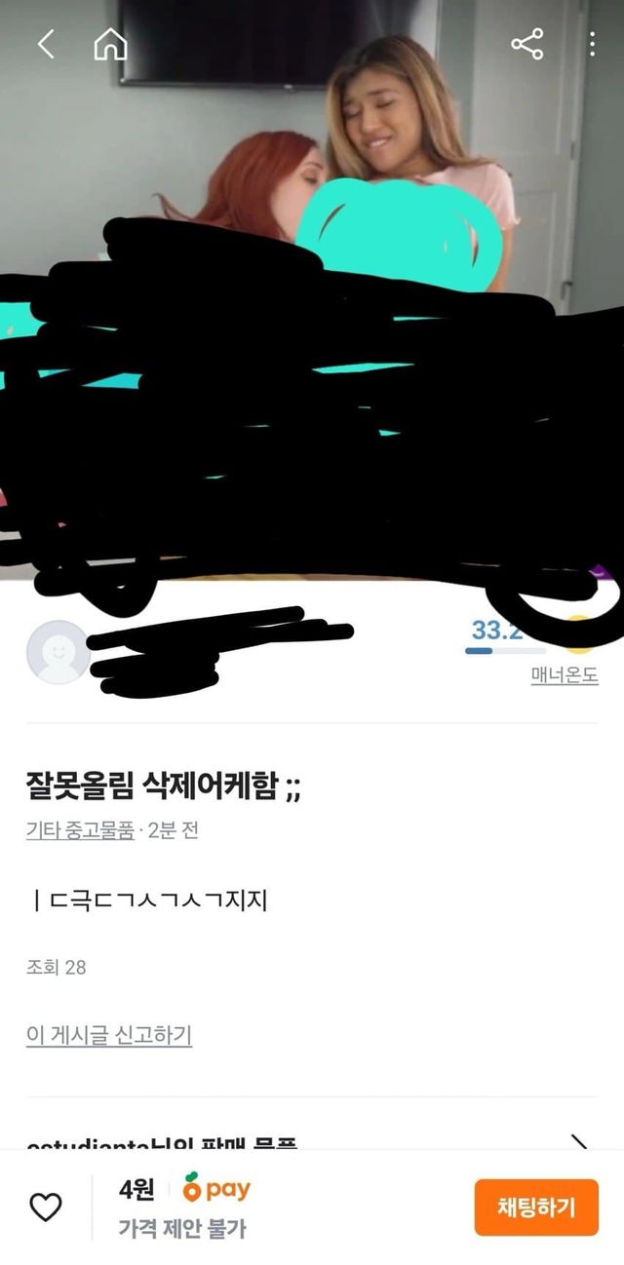Tap the seller's gray profile avatar
The width and height of the screenshot is (624, 1265).
[x=58, y=652]
